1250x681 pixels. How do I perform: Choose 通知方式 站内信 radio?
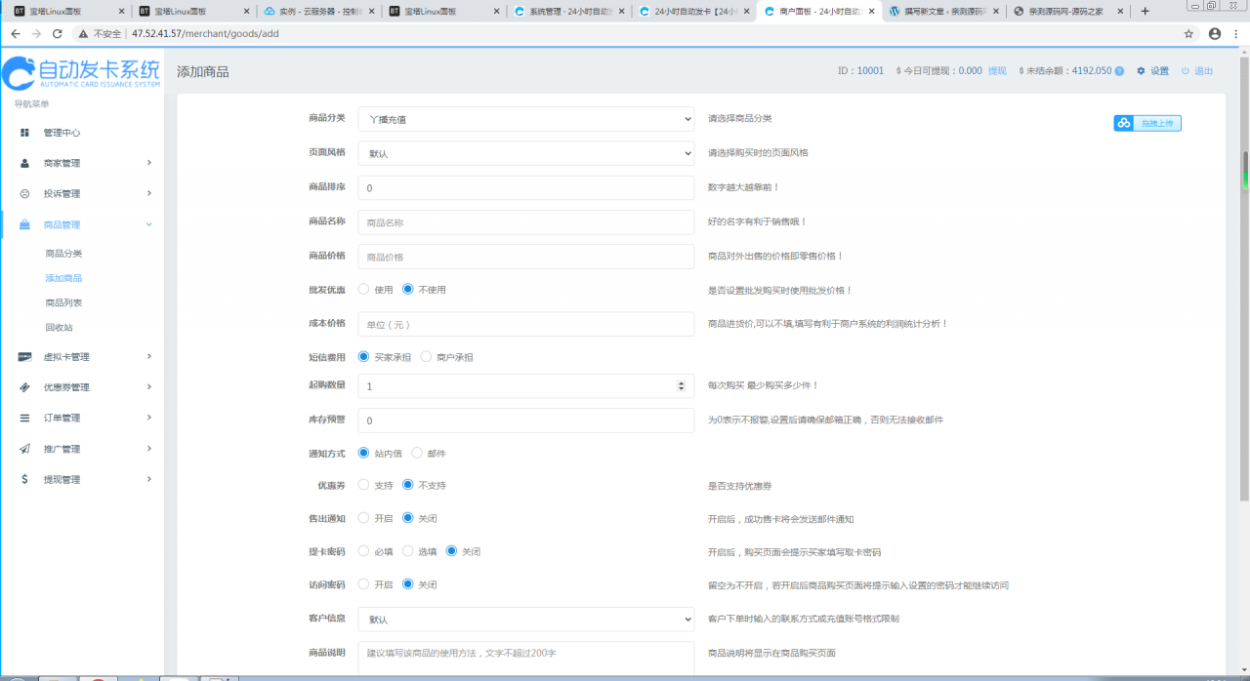click(364, 453)
